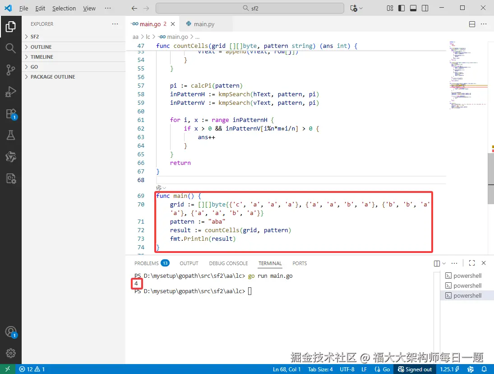
Task: Split the editor layout
Action: tap(472, 24)
